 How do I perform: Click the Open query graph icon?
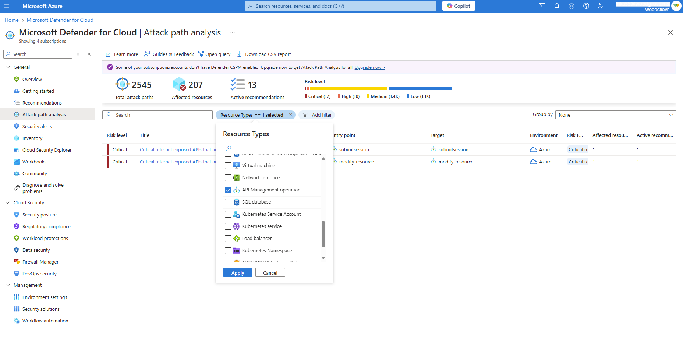coord(201,54)
